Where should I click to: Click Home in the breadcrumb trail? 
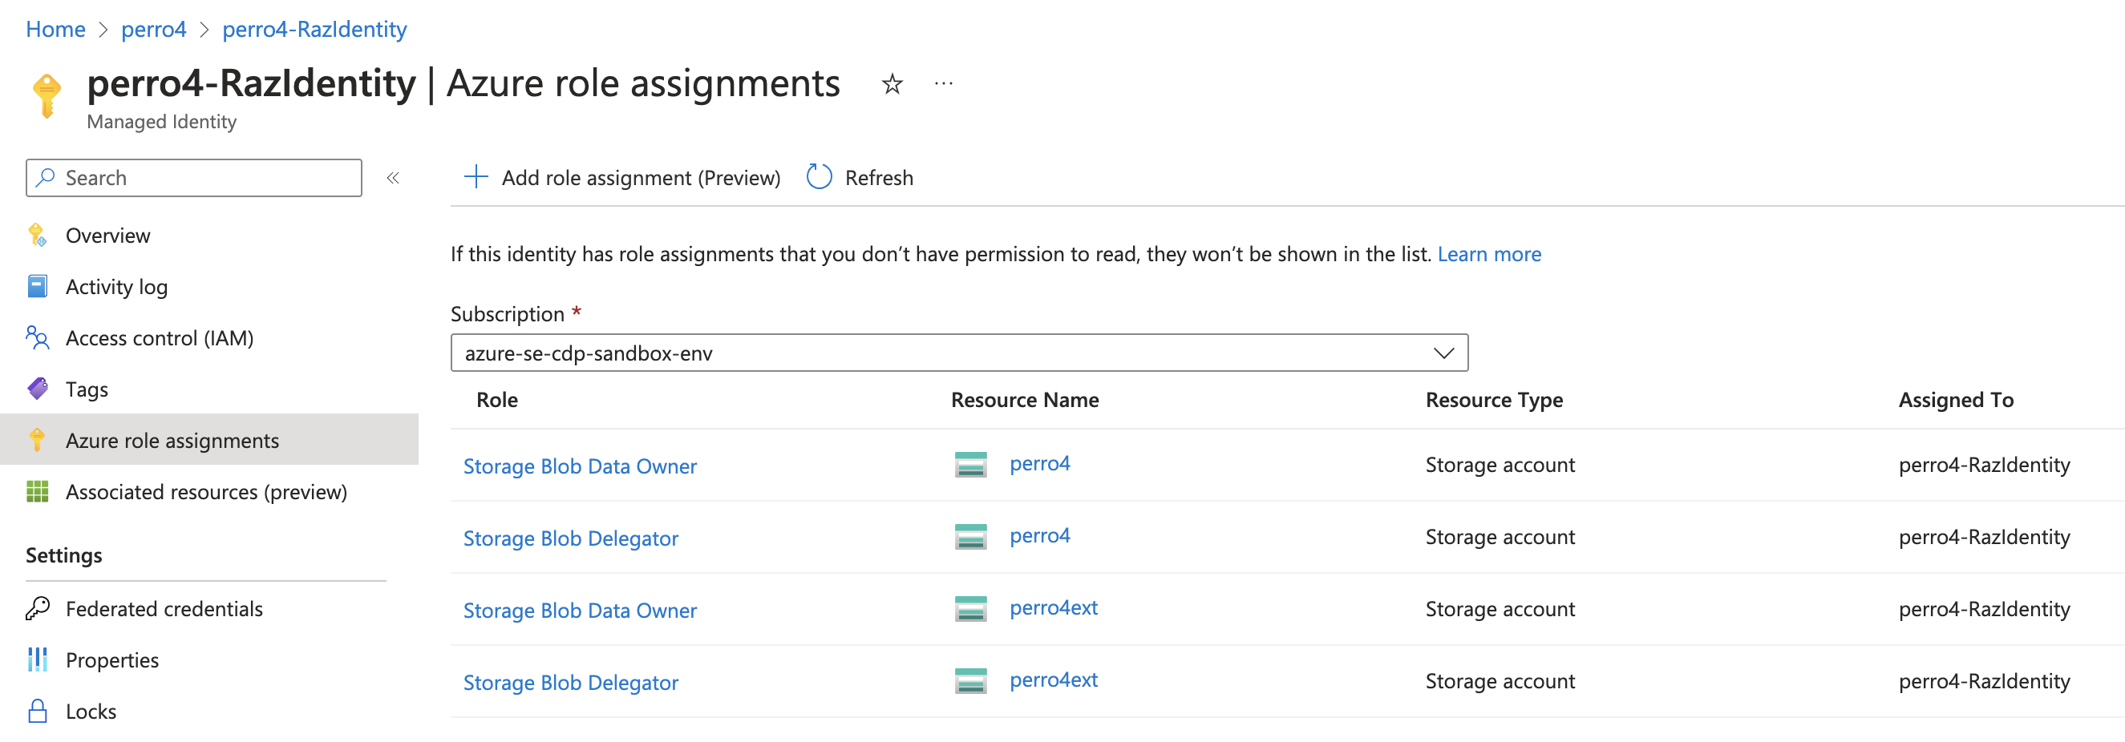point(55,29)
